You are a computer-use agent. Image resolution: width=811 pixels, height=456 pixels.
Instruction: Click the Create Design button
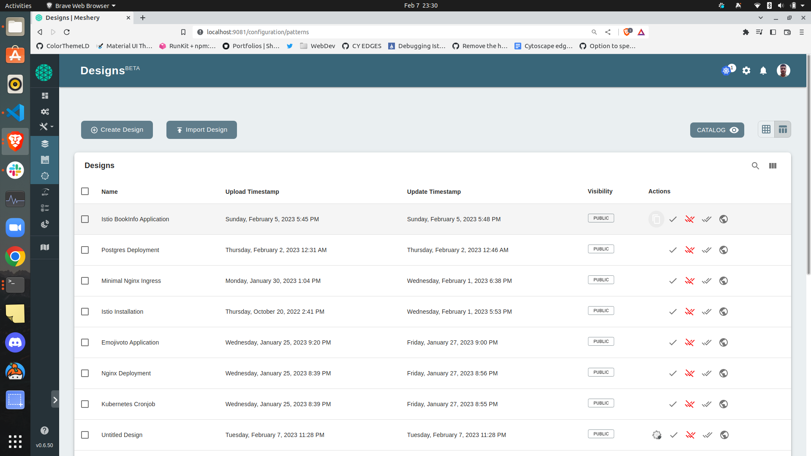(117, 130)
